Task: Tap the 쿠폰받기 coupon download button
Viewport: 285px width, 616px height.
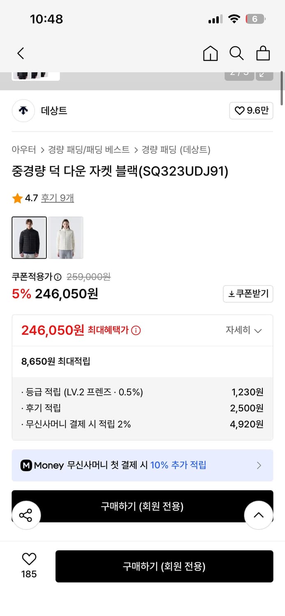Action: point(248,294)
